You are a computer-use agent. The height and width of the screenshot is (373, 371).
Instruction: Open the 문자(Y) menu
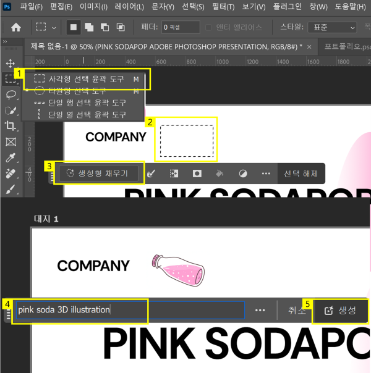coord(163,7)
